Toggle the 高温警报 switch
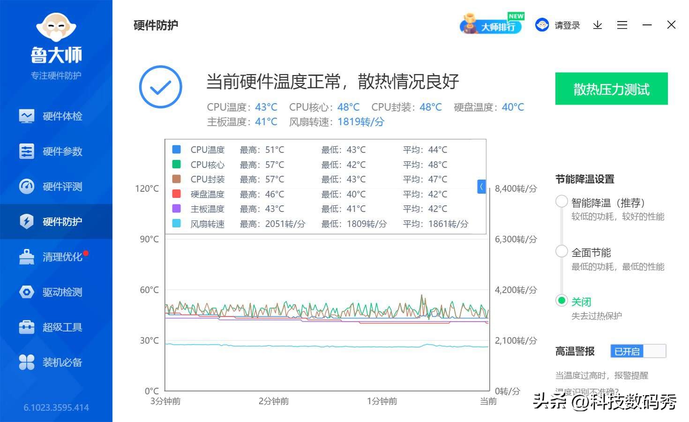Image resolution: width=689 pixels, height=422 pixels. (638, 351)
